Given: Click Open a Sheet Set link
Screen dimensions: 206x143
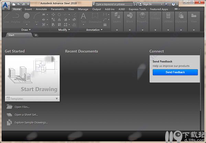Looking at the screenshot, I should click(x=26, y=115).
